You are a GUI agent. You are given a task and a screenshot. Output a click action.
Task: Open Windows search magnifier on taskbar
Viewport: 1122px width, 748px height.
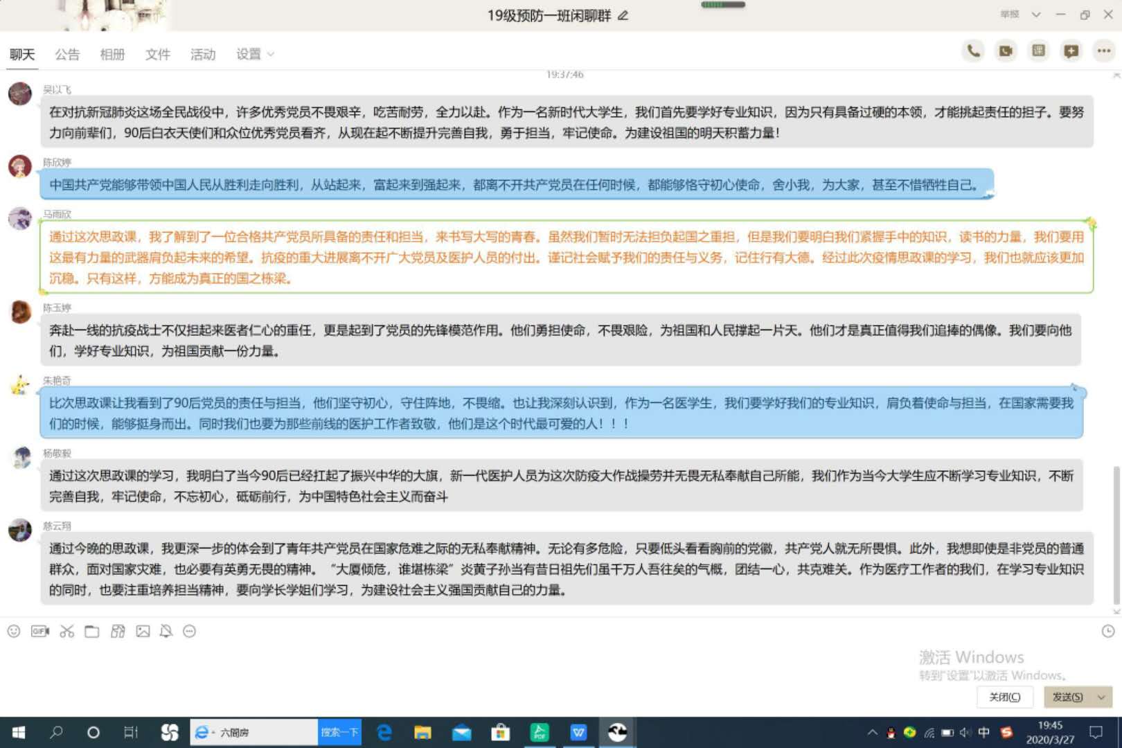pos(56,732)
